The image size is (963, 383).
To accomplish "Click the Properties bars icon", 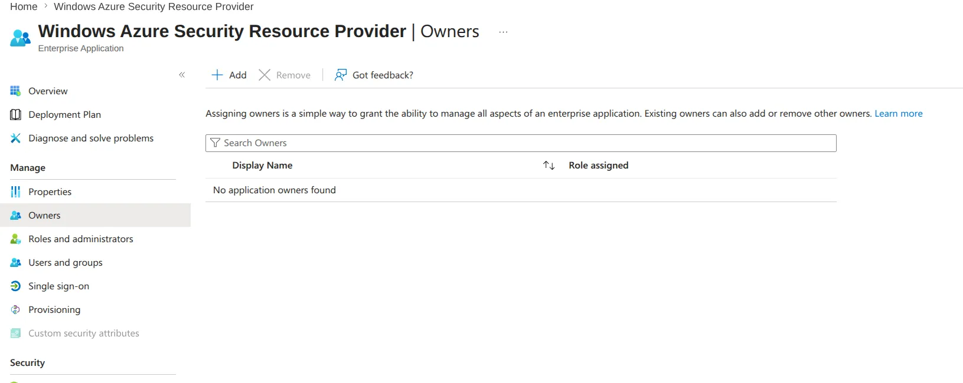I will click(x=15, y=191).
